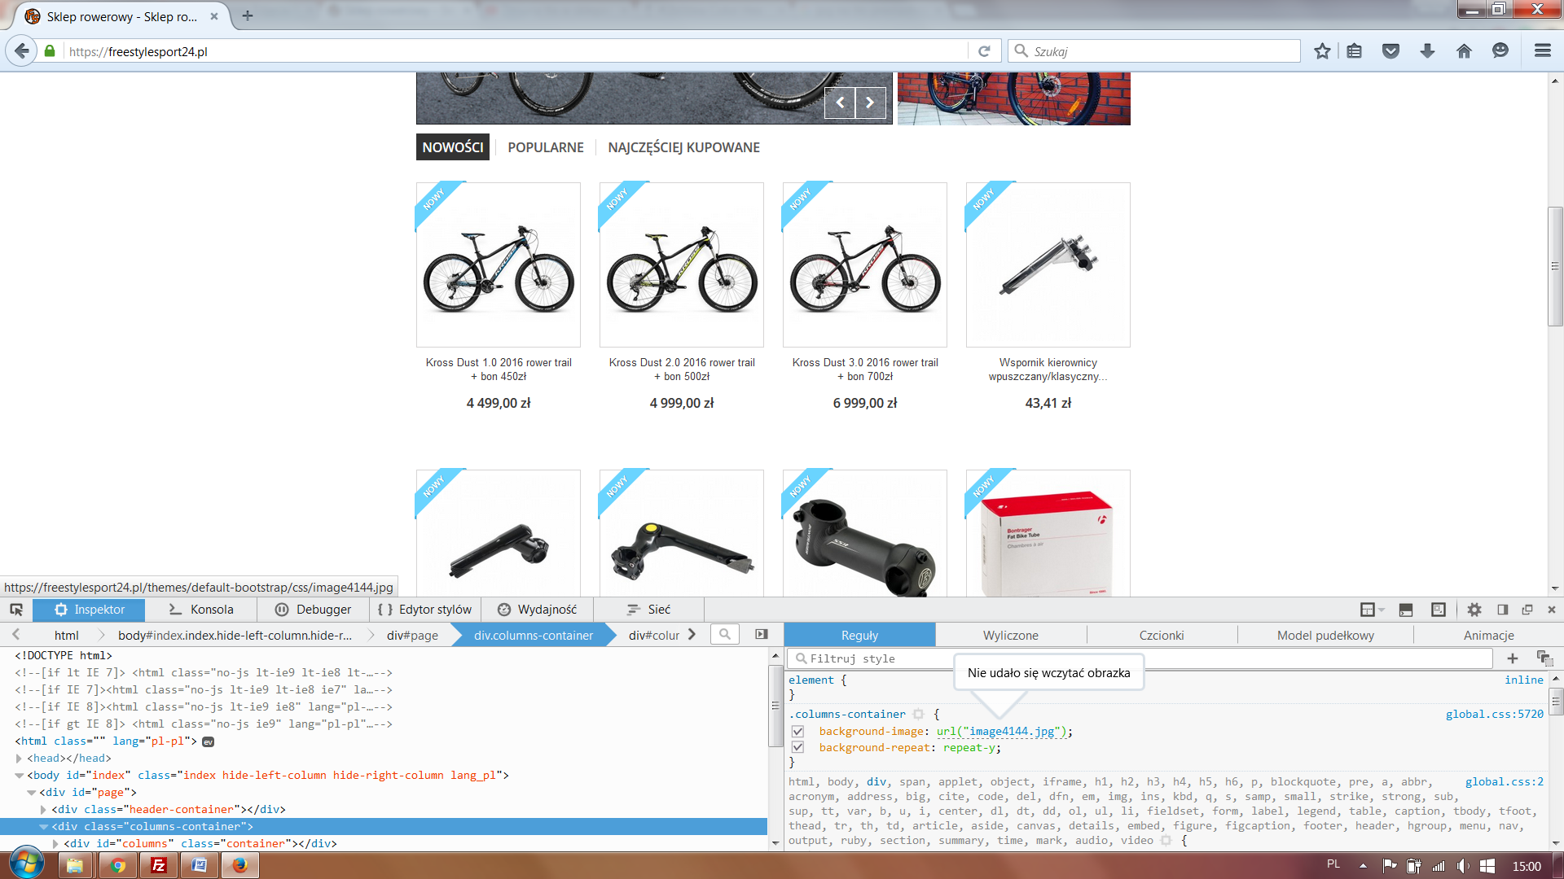The width and height of the screenshot is (1564, 879).
Task: Expand the head element node
Action: (x=19, y=759)
